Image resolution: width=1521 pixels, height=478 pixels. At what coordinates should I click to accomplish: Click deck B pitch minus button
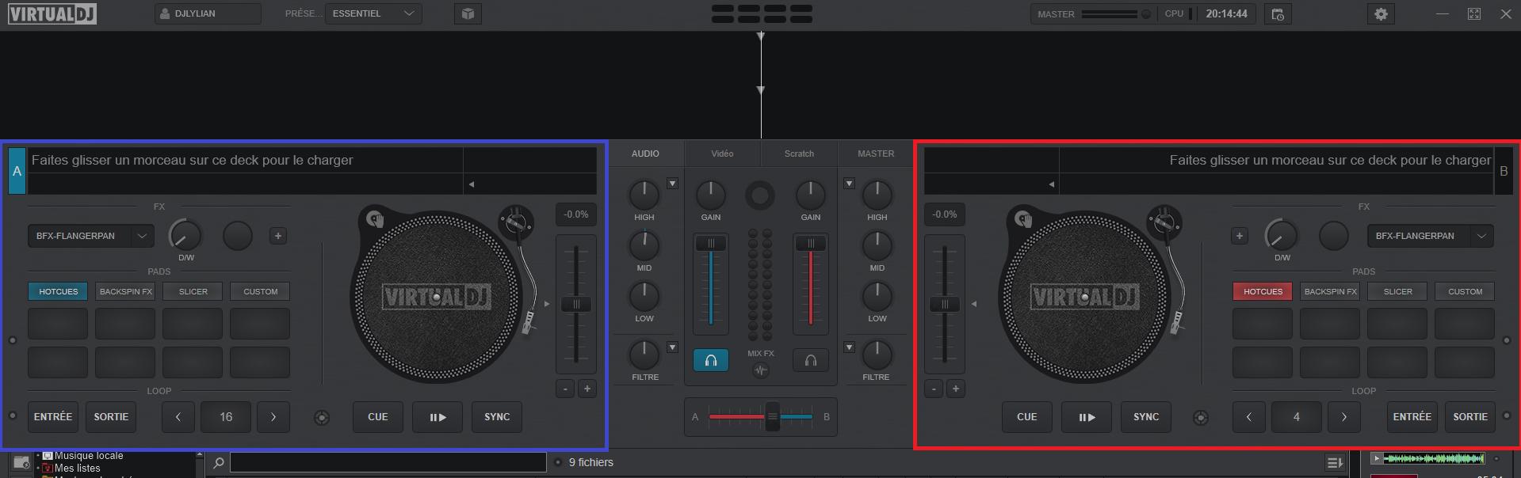[934, 389]
